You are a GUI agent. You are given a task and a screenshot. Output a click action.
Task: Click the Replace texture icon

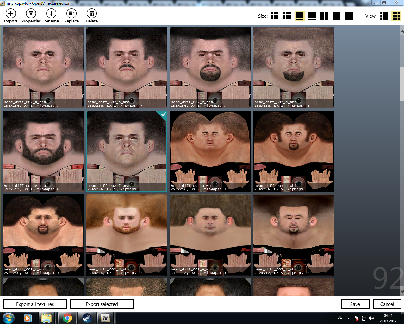(x=71, y=14)
